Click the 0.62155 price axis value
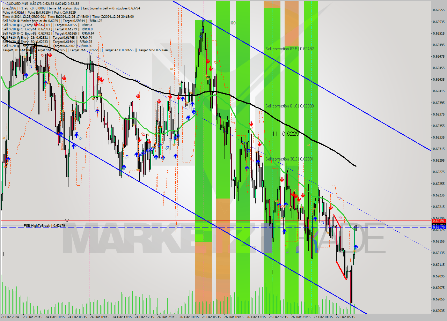 [x=439, y=241]
